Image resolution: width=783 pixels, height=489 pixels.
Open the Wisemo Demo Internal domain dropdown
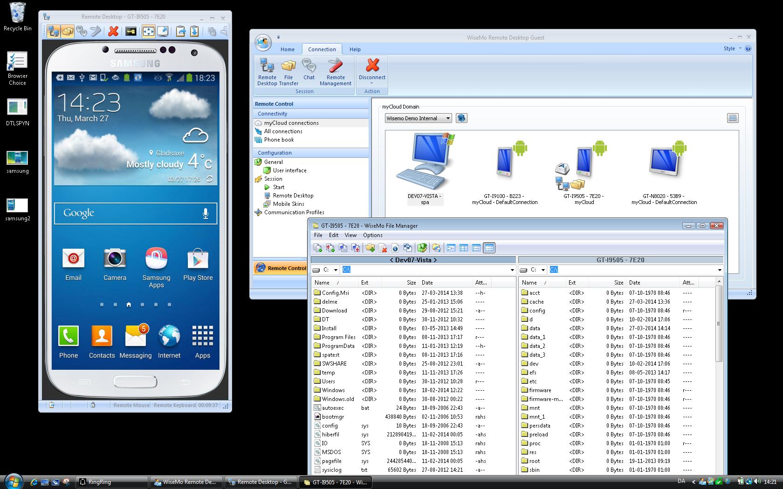pyautogui.click(x=447, y=118)
